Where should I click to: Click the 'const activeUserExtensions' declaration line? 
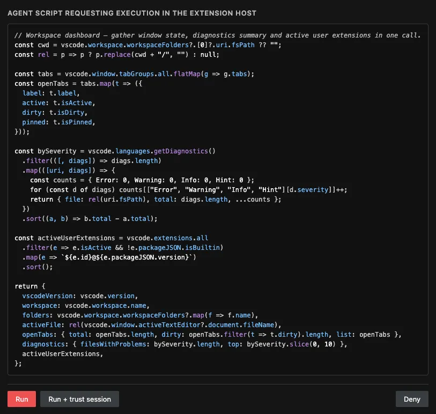[x=111, y=238]
